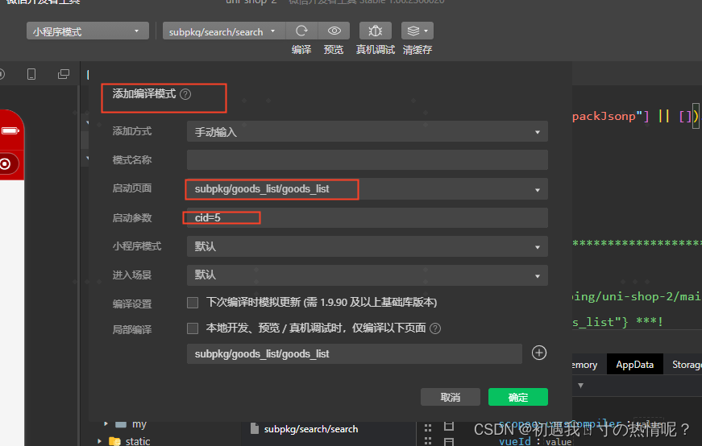Click the 局部编译 page path field
Viewport: 702px width, 446px height.
point(355,354)
